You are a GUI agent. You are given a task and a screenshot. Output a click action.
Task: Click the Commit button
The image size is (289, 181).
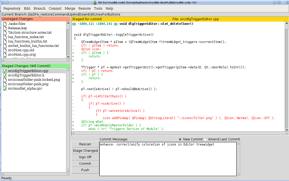click(x=85, y=164)
